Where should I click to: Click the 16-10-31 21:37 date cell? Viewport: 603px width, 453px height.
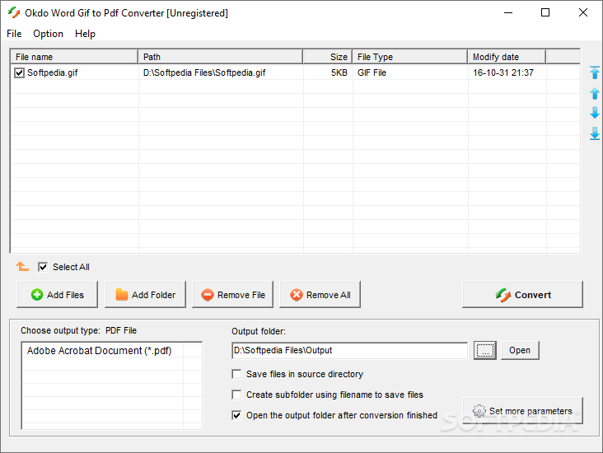click(503, 72)
